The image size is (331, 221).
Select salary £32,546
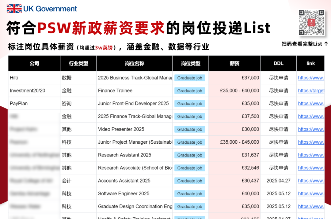[250, 168]
